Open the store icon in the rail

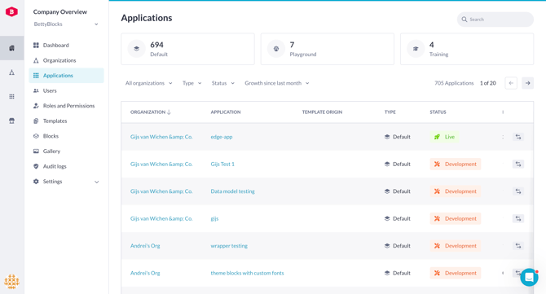click(12, 121)
